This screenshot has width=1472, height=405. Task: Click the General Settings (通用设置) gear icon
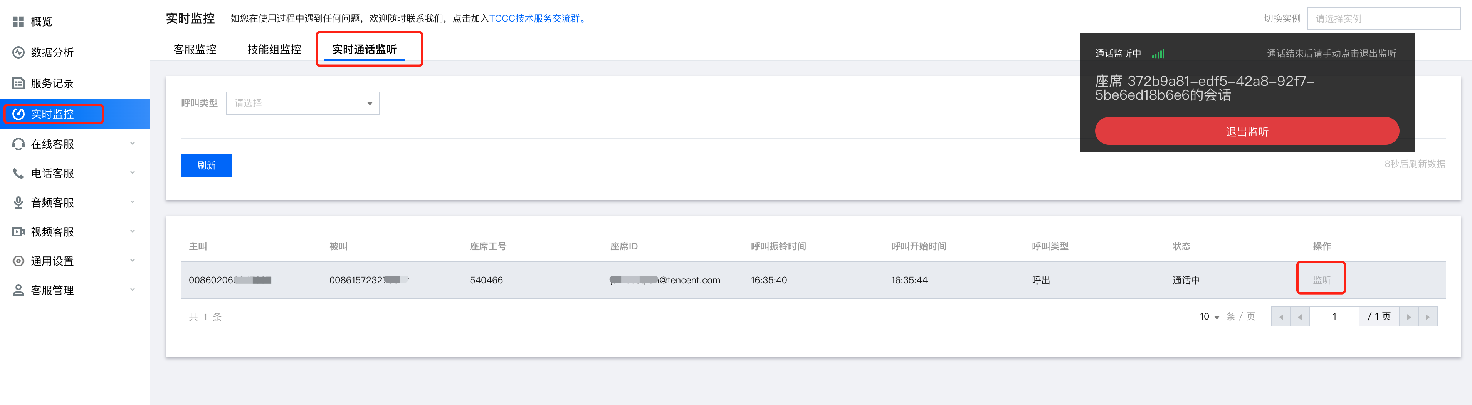pyautogui.click(x=18, y=261)
